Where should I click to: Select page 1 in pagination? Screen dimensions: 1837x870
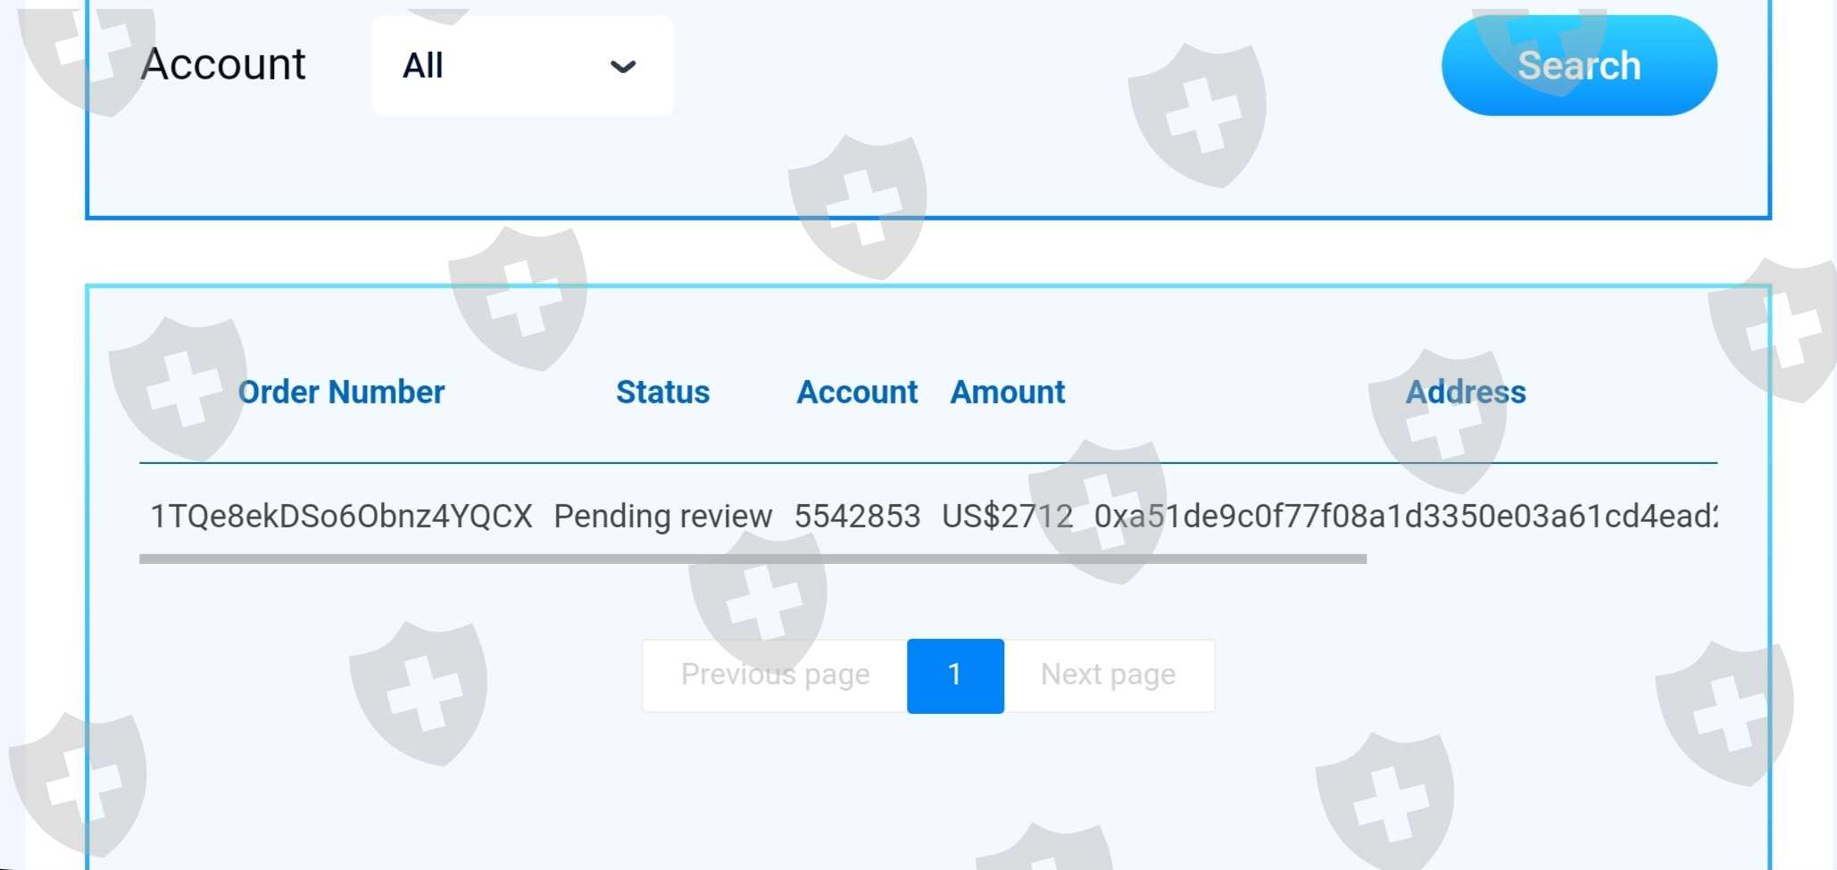point(955,675)
